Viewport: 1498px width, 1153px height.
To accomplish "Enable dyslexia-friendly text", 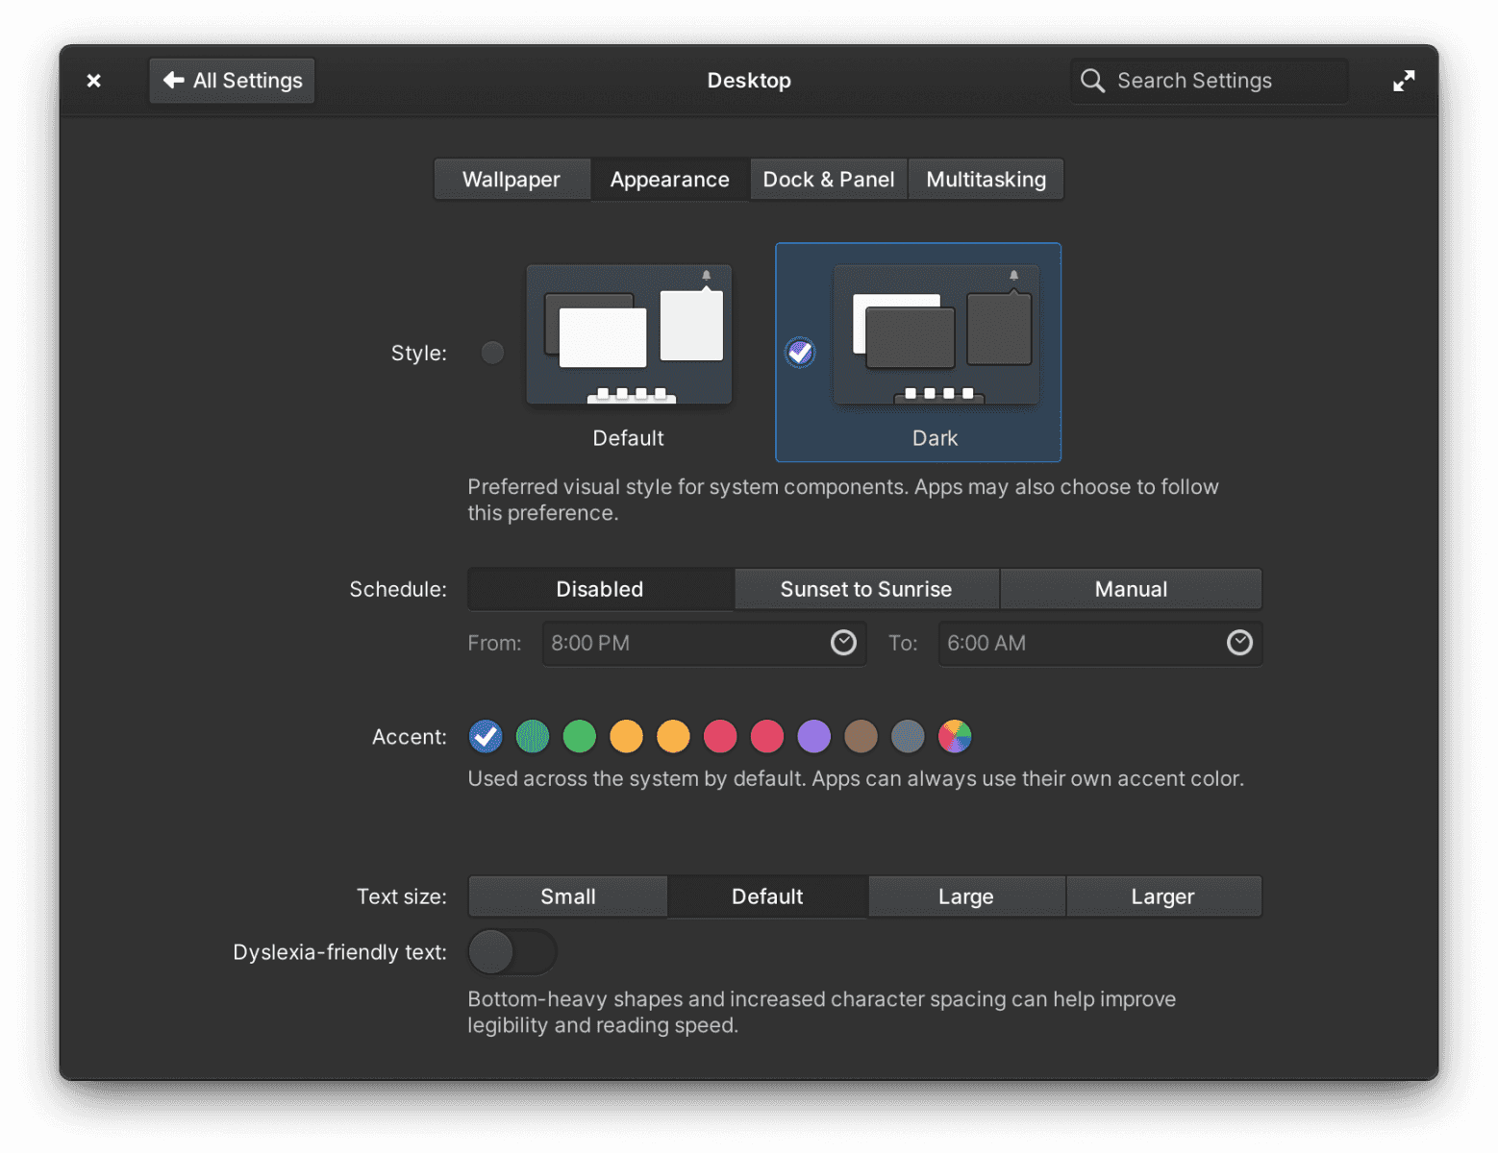I will coord(512,951).
